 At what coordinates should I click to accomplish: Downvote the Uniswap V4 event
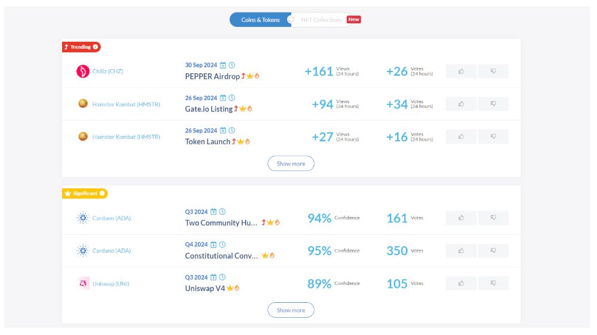[x=493, y=283]
